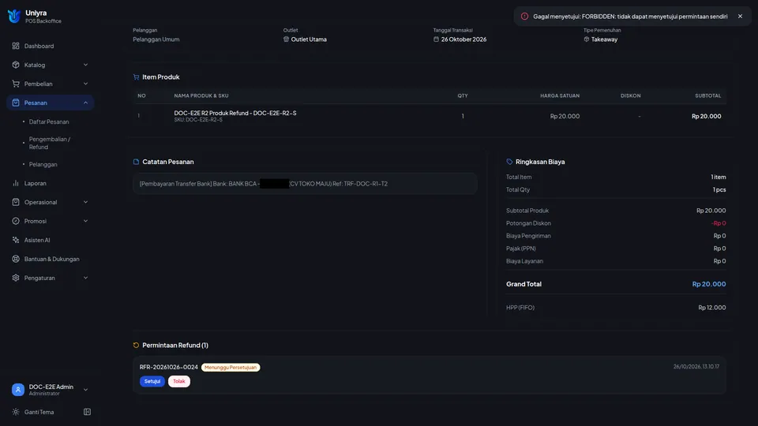758x426 pixels.
Task: Click the Laporan chart icon
Action: pos(16,183)
